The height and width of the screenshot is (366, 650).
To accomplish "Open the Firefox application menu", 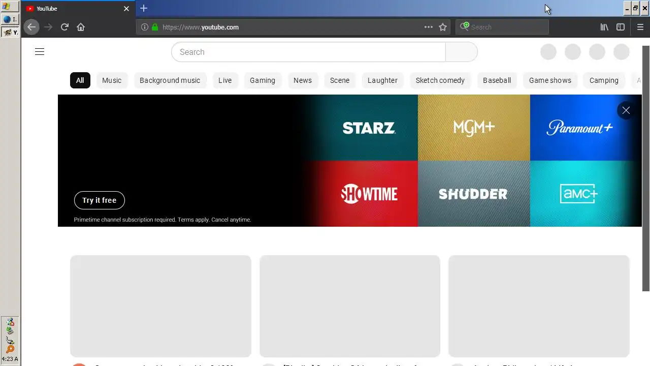I will [640, 27].
